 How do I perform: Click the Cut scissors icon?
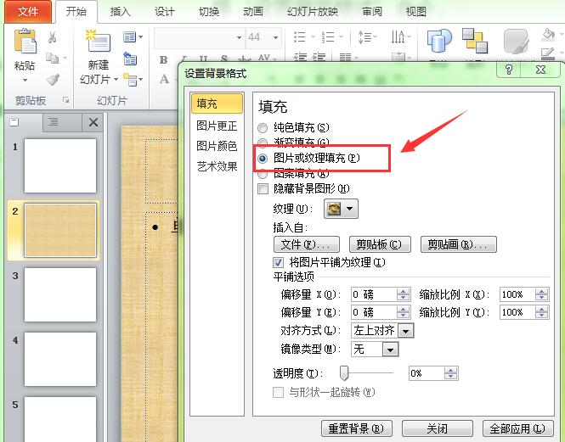point(53,37)
